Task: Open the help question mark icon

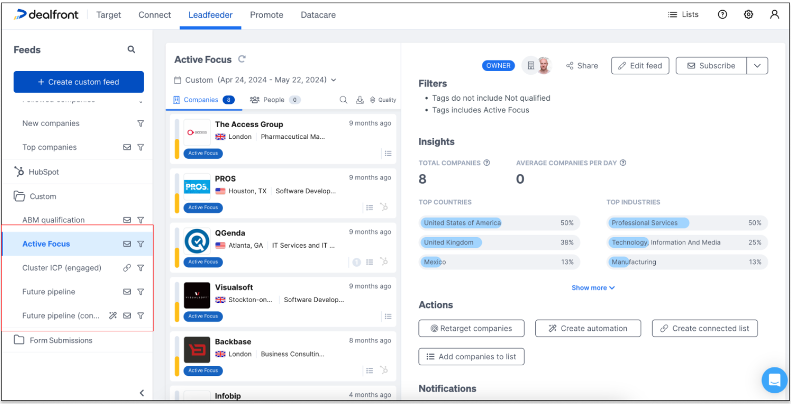Action: (722, 15)
